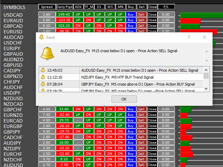The height and width of the screenshot is (167, 223).
Task: Click the Close button for EURAUD
Action: click(x=152, y=20)
